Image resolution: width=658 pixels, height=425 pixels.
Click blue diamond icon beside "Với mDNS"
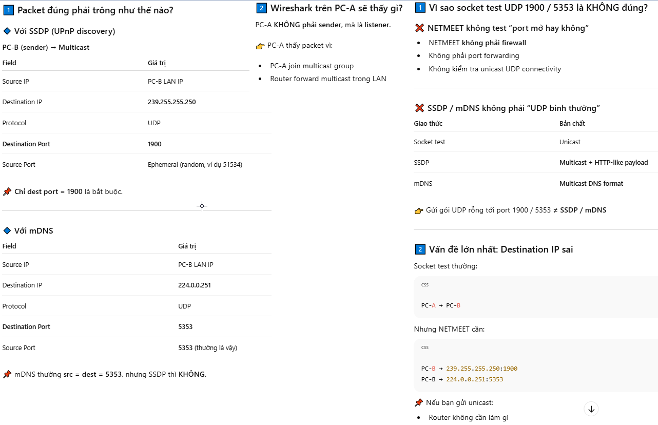[x=7, y=231]
